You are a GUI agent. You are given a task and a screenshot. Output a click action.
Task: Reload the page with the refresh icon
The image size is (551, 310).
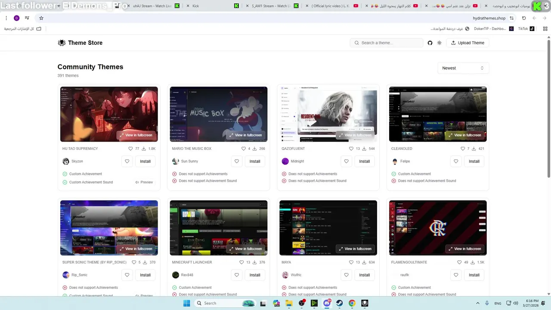(524, 18)
